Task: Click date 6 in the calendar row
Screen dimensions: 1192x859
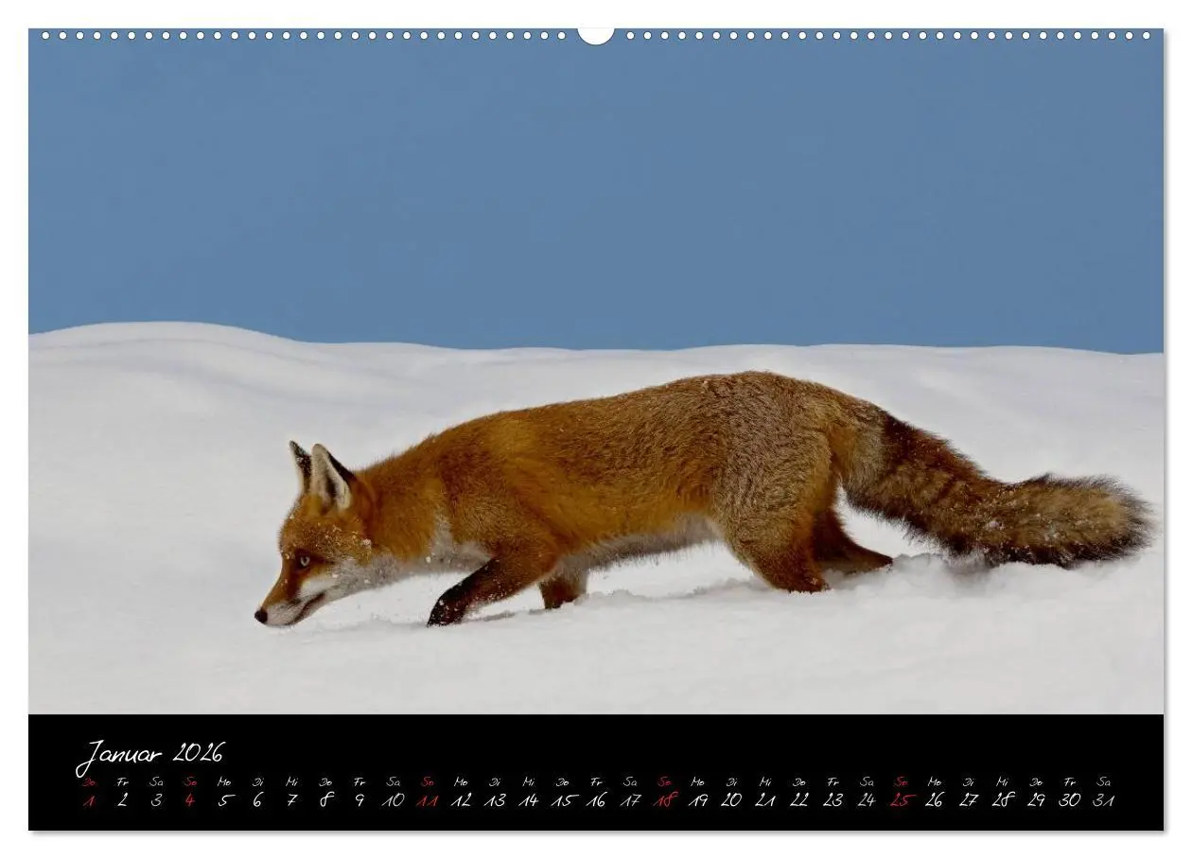Action: pyautogui.click(x=257, y=800)
